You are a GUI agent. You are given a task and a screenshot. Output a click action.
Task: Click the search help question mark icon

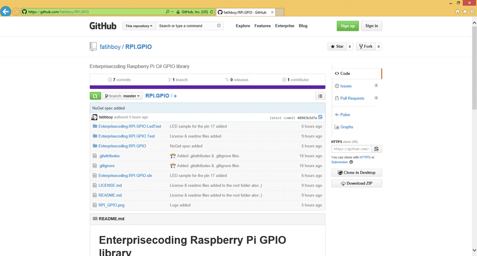[x=219, y=26]
